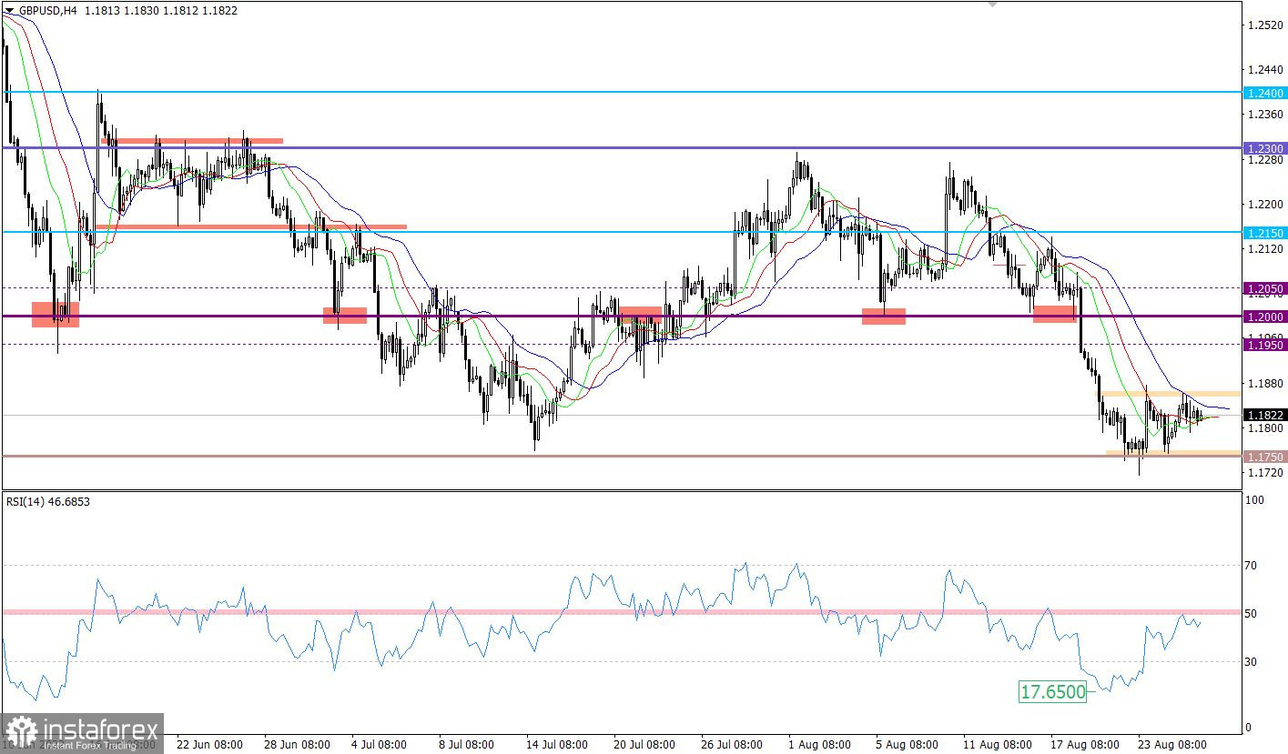Select the GBPUSD,H4 chart title text
This screenshot has width=1288, height=754.
point(47,11)
